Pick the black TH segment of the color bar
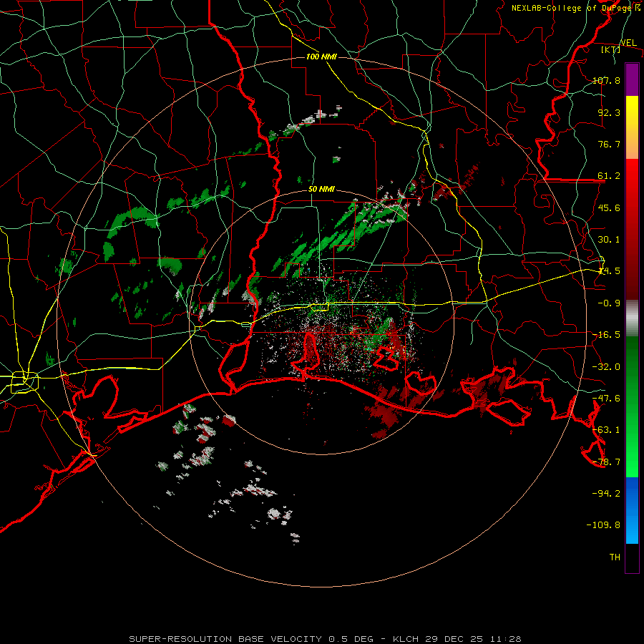Viewport: 644px width, 644px height. click(x=632, y=557)
